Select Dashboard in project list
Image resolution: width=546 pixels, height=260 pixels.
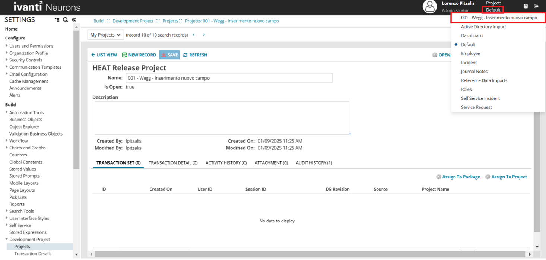(472, 36)
